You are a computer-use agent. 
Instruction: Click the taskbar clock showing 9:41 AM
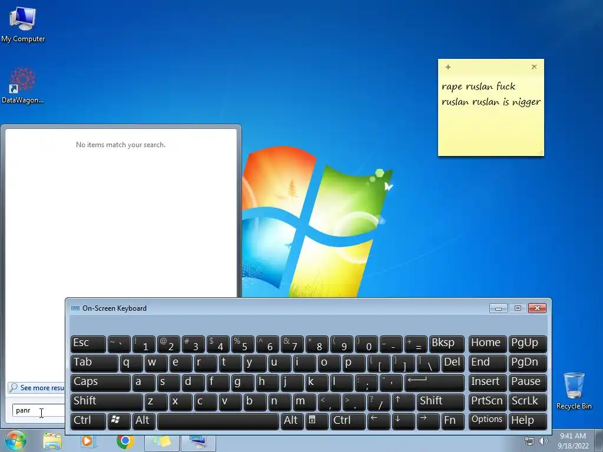[x=573, y=441]
